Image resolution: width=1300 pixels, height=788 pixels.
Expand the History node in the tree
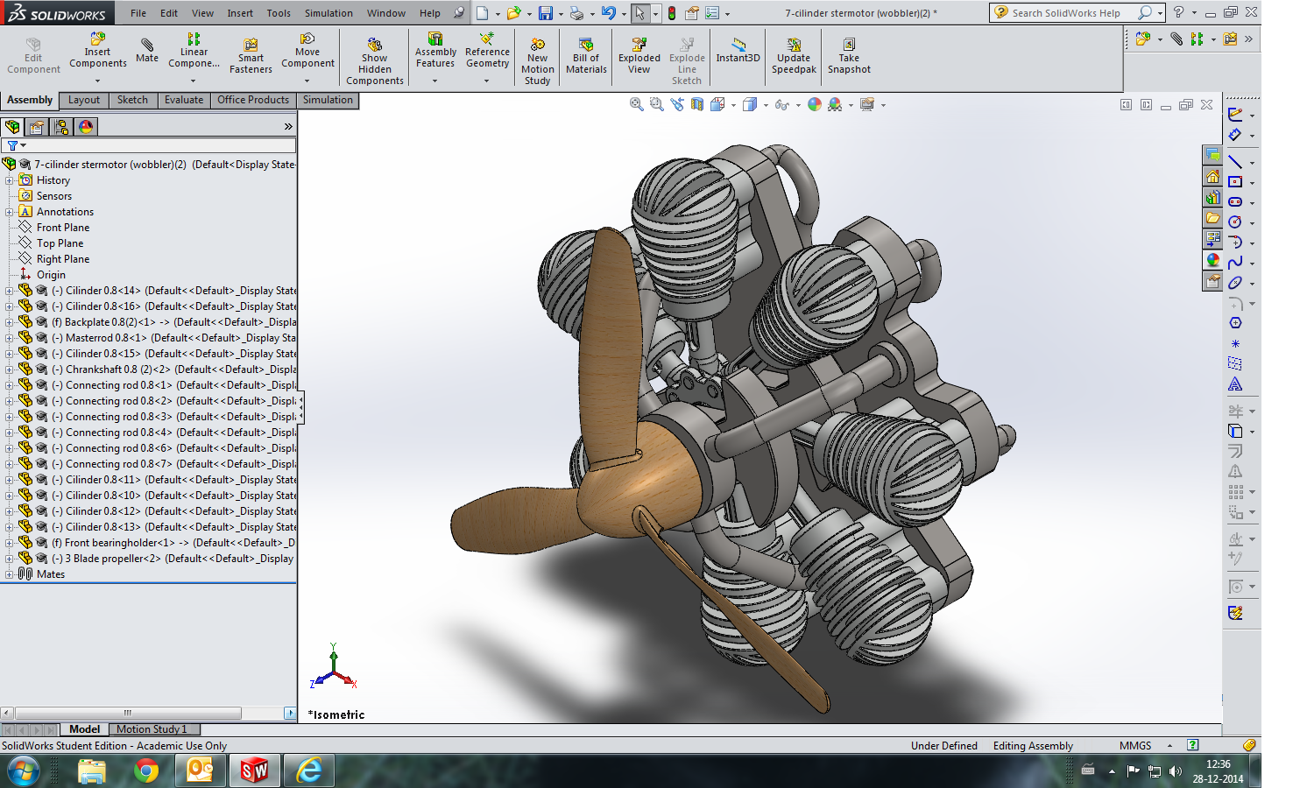pyautogui.click(x=7, y=179)
